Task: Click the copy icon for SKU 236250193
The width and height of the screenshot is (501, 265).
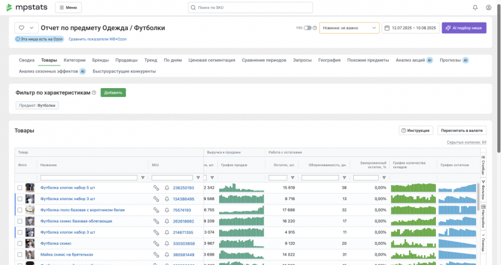Action: click(x=156, y=187)
